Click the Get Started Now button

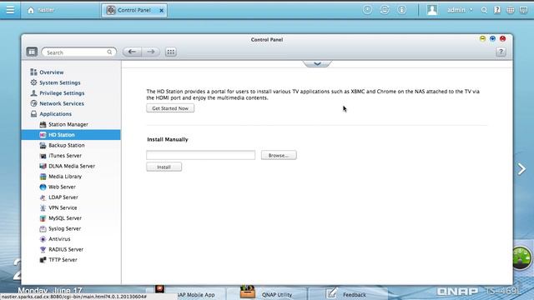click(x=170, y=108)
